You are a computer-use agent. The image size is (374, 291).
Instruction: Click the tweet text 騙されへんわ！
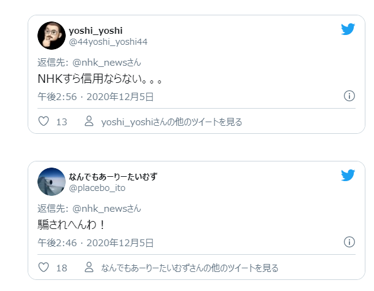71,225
